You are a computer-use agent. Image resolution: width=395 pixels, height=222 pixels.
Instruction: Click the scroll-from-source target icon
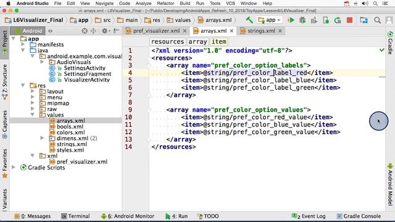click(85, 31)
